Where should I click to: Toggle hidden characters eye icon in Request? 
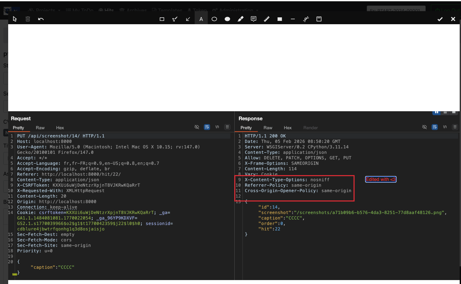pos(197,127)
